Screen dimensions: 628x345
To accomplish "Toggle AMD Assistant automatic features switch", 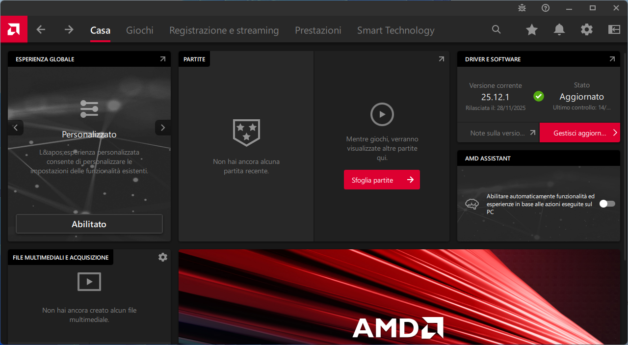I will (x=607, y=204).
